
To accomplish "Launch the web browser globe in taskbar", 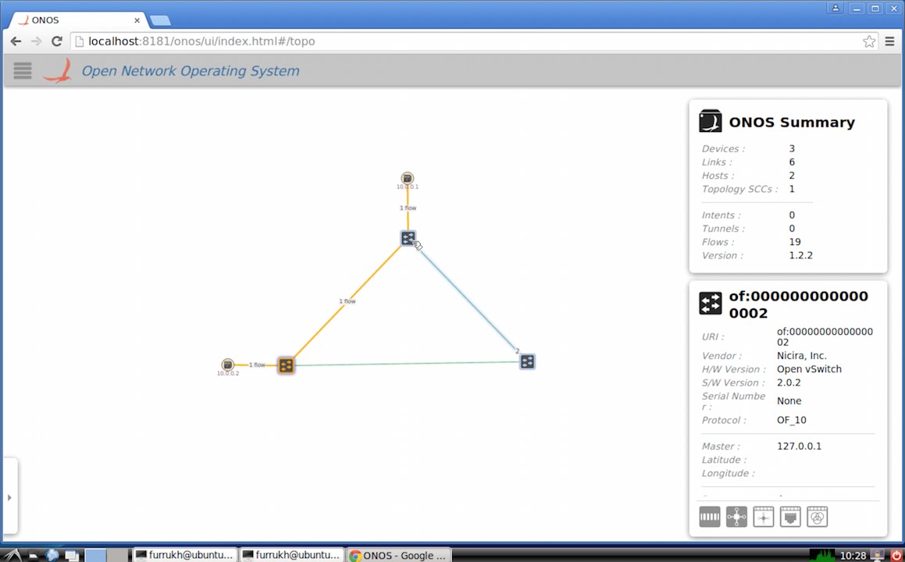I will pos(52,555).
